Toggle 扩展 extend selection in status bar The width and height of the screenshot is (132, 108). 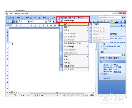pos(77,96)
